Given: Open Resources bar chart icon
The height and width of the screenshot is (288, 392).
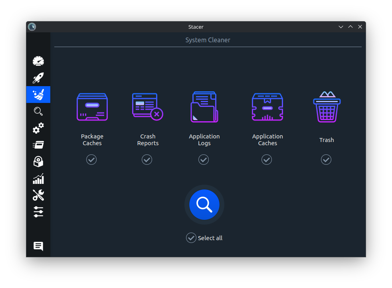Looking at the screenshot, I should (x=38, y=178).
